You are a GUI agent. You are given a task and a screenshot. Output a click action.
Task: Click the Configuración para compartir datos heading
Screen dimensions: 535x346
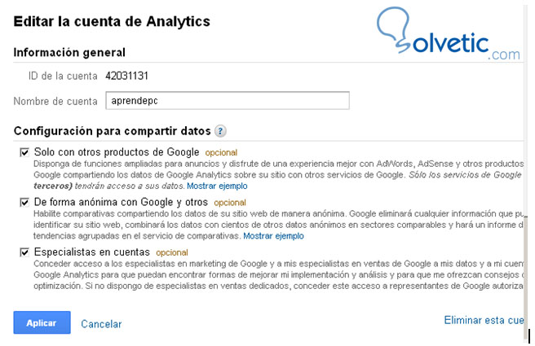pyautogui.click(x=113, y=131)
